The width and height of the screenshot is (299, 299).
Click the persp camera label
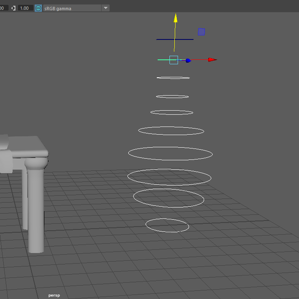coord(54,295)
